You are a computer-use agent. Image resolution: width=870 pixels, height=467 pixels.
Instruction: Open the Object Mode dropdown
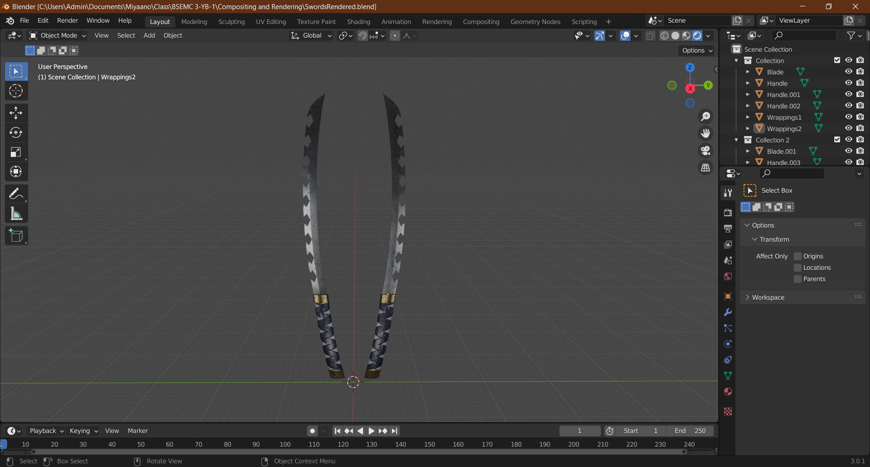pyautogui.click(x=57, y=35)
